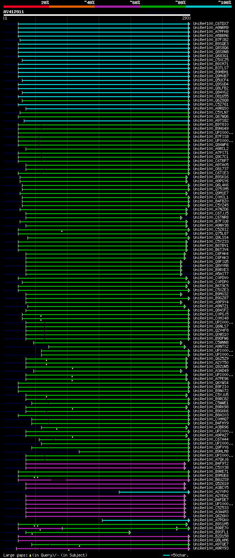Open hit UniRef100_A7PFH9

point(211,32)
